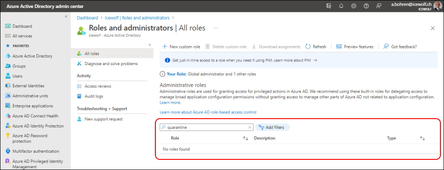This screenshot has height=170, width=444.
Task: Click the Azure AD Identity Protection icon
Action: pos(8,126)
